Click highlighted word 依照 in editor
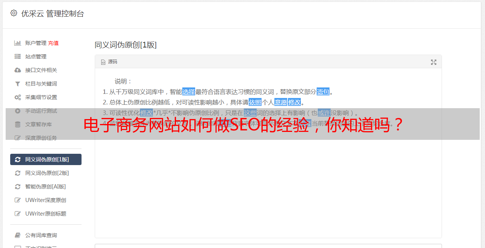The width and height of the screenshot is (485, 248). point(255,102)
